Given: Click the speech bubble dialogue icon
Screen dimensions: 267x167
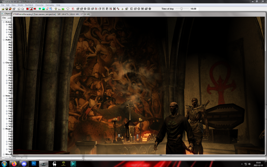Looking at the screenshot, I should point(68,9).
